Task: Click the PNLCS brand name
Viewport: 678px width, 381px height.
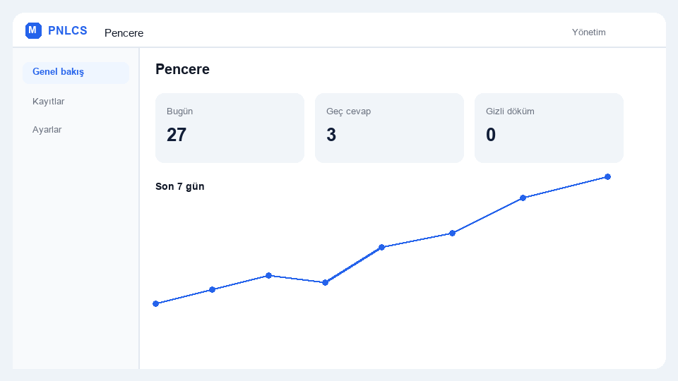Action: [x=68, y=30]
